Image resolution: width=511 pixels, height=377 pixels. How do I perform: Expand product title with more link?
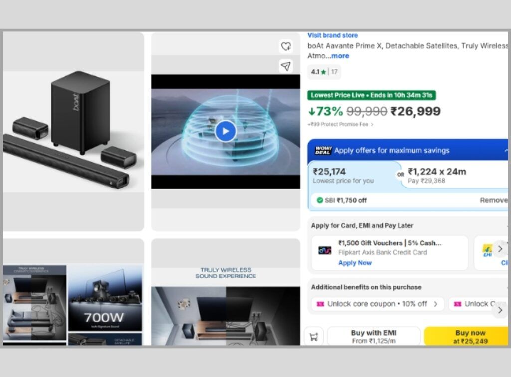click(340, 56)
